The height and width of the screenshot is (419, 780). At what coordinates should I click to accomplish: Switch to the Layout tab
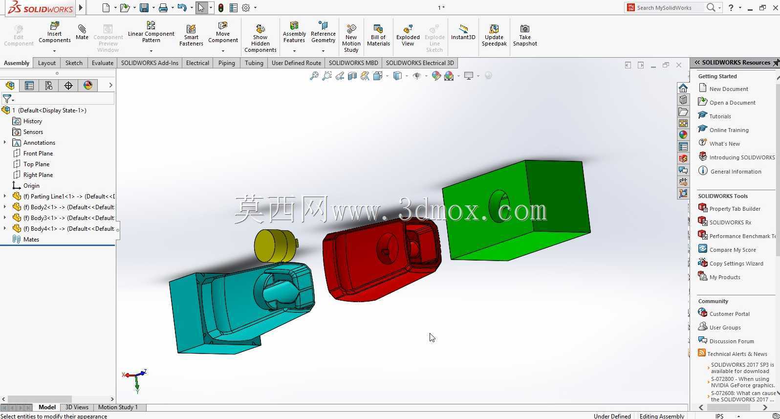pos(47,63)
